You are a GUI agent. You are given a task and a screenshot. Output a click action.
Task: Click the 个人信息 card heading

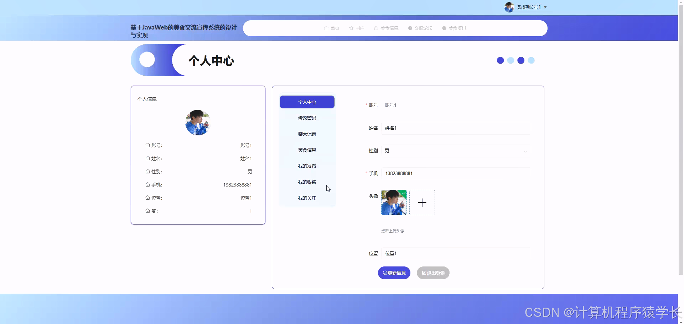(147, 99)
